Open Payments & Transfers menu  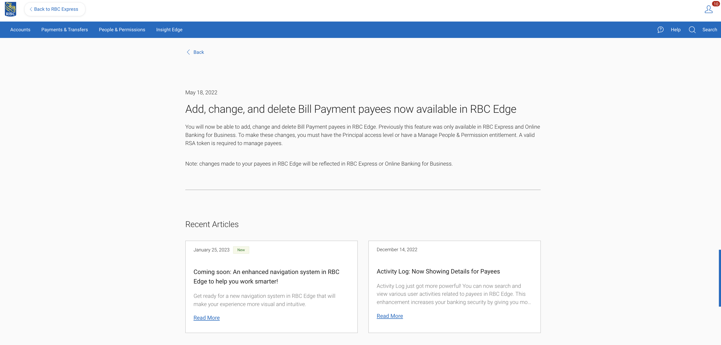point(64,30)
